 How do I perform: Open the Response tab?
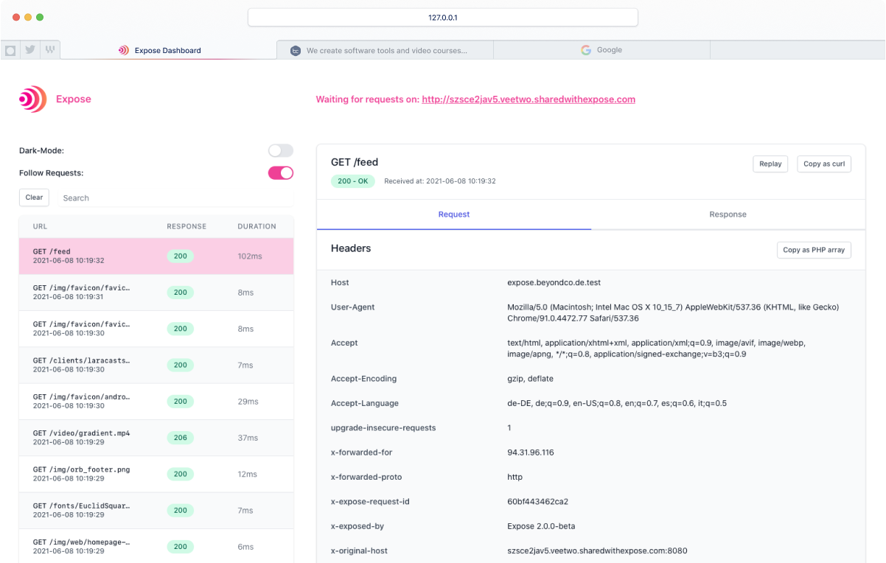(x=728, y=214)
